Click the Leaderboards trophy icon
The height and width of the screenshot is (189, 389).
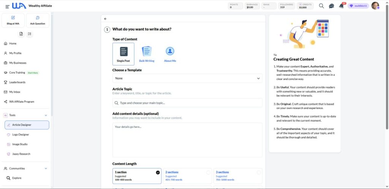pos(5,82)
